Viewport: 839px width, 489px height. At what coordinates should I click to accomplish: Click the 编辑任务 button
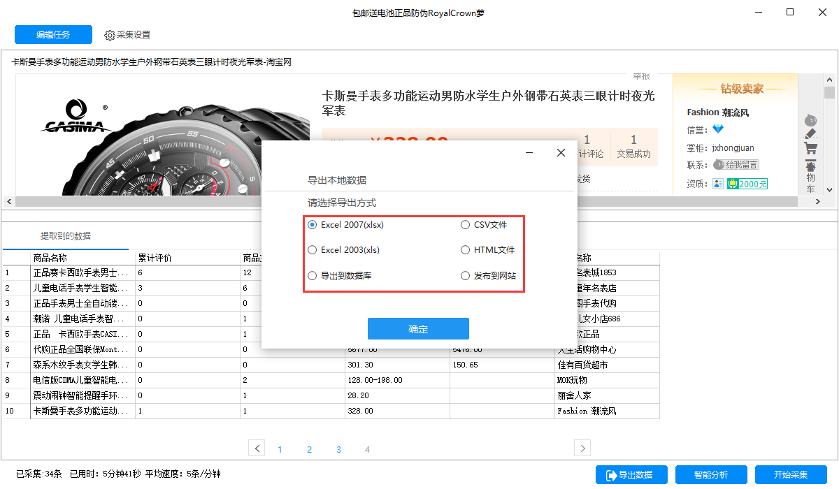click(x=53, y=34)
